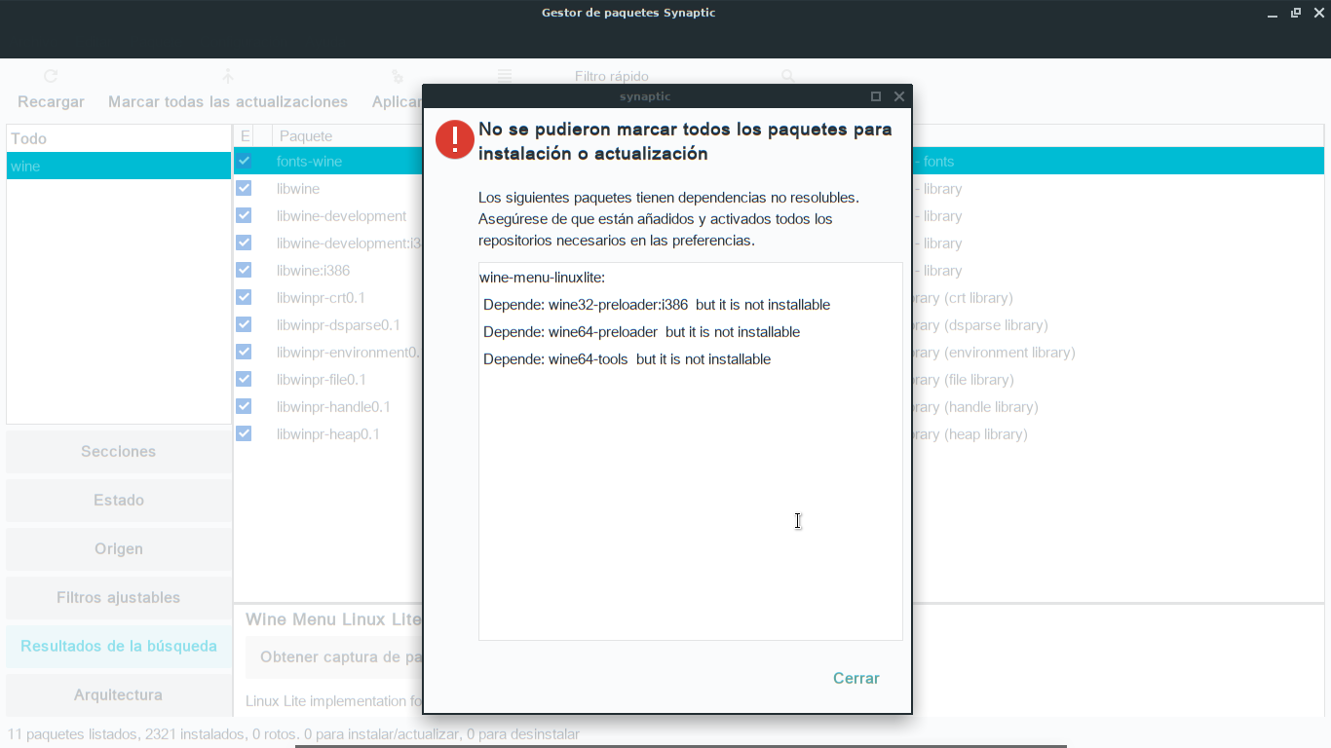The height and width of the screenshot is (748, 1331).
Task: Toggle the checkbox for libwine package
Action: (x=244, y=188)
